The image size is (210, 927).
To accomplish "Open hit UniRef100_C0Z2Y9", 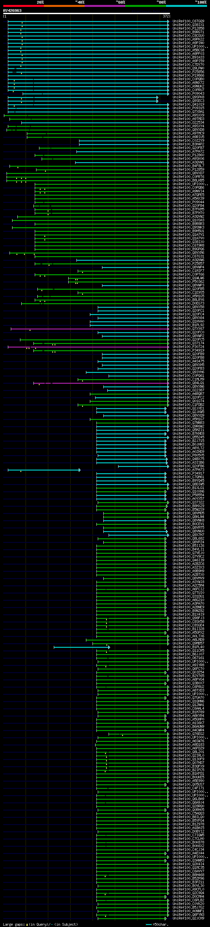I will (x=188, y=141).
